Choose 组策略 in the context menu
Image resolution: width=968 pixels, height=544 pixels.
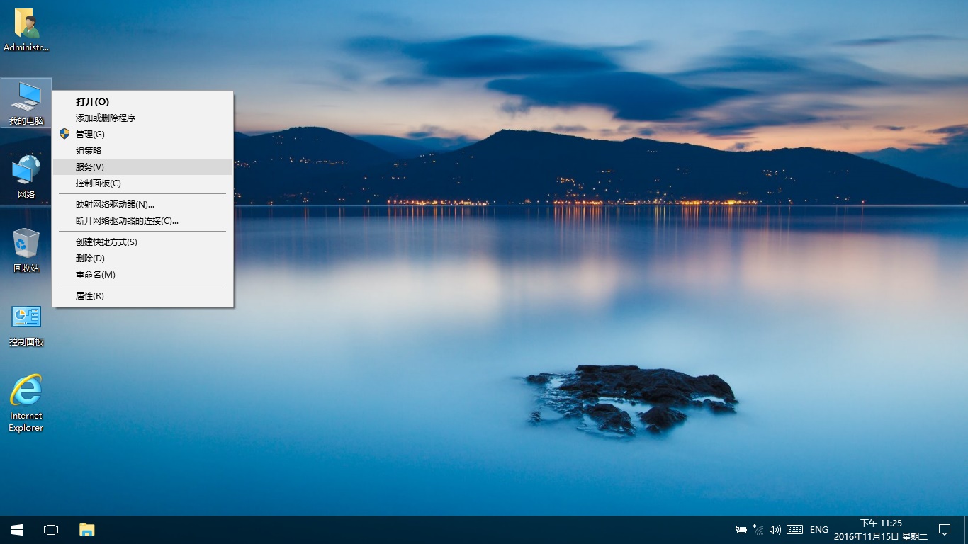point(142,150)
